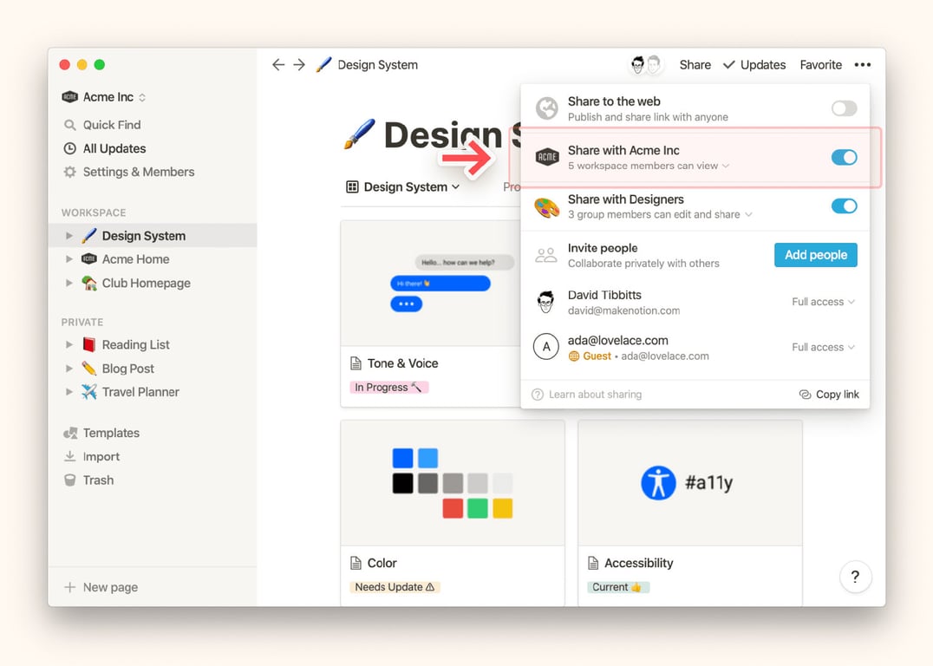Open group members can edit dropdown

660,214
